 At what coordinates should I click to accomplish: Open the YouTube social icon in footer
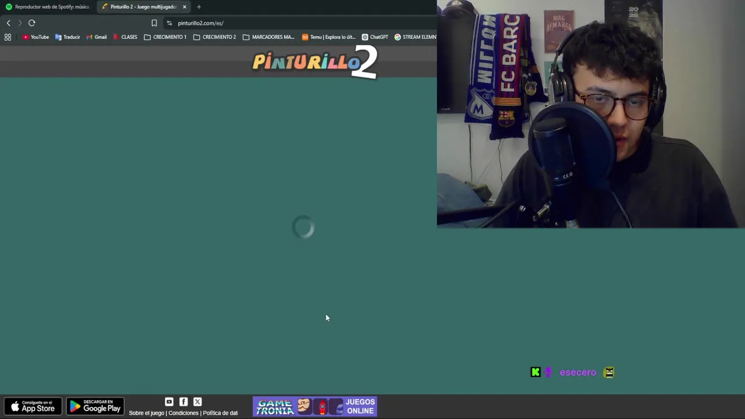click(169, 402)
